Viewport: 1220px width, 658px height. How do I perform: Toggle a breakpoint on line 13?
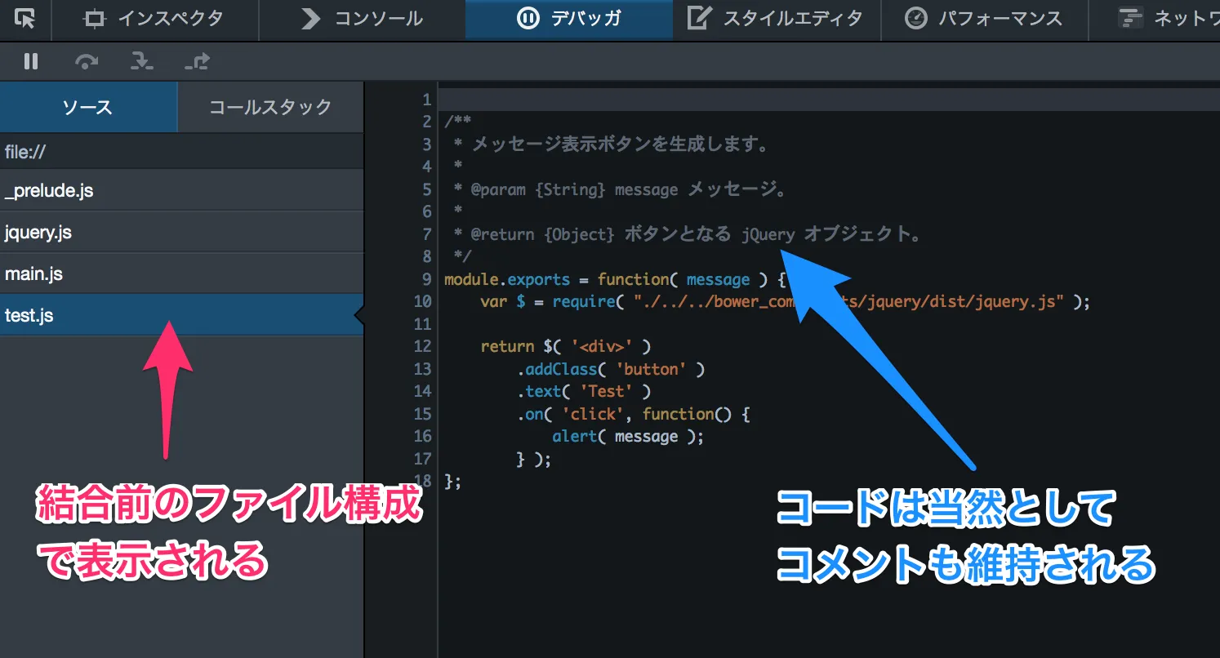pyautogui.click(x=423, y=368)
